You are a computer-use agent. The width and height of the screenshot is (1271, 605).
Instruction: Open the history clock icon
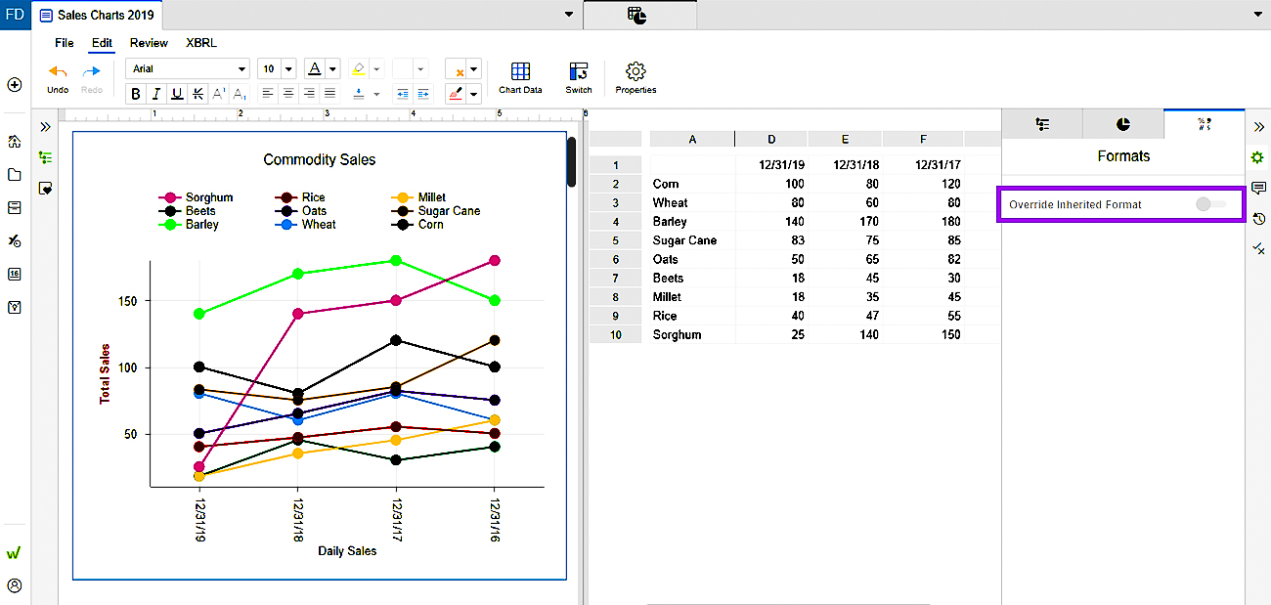(1258, 218)
